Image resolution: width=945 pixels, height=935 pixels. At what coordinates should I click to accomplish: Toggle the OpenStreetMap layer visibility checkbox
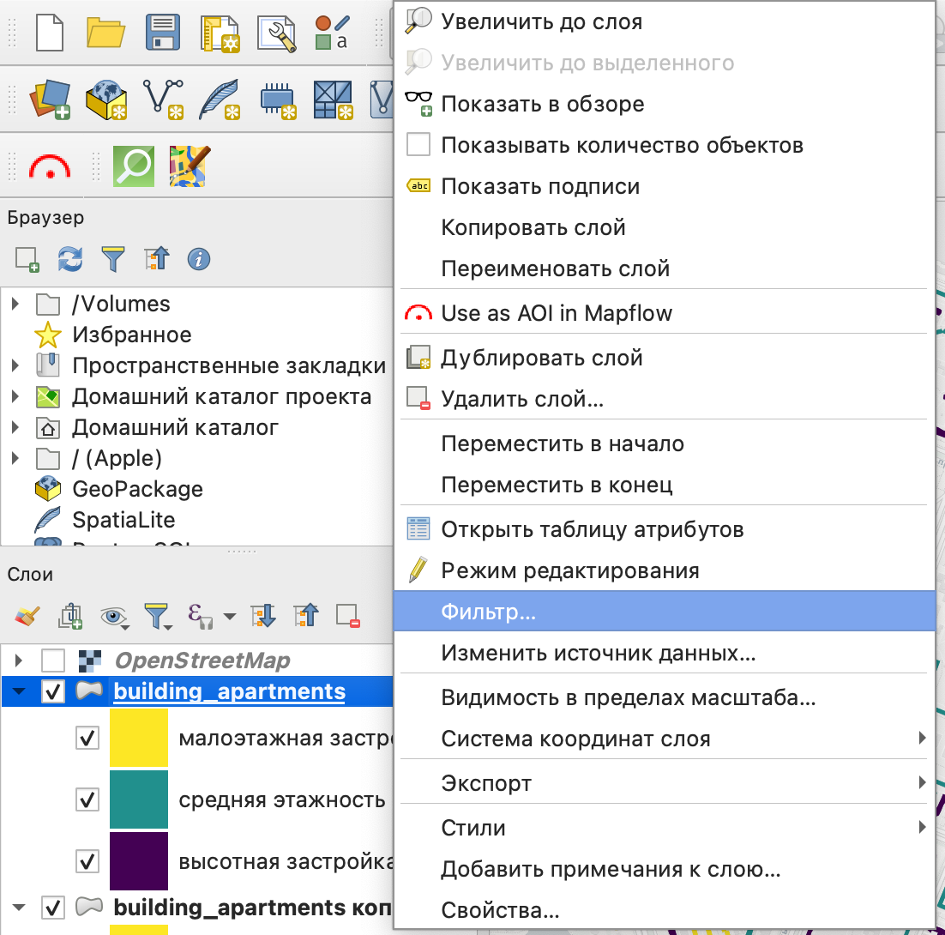[x=53, y=661]
